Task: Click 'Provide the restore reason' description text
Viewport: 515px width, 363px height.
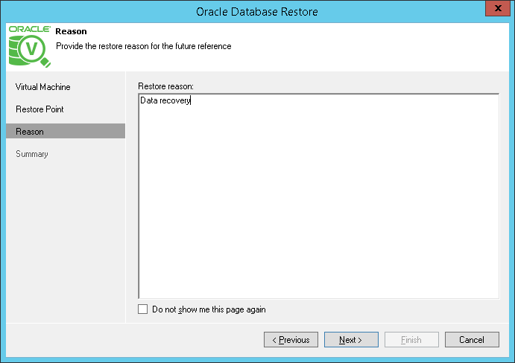Action: tap(144, 46)
